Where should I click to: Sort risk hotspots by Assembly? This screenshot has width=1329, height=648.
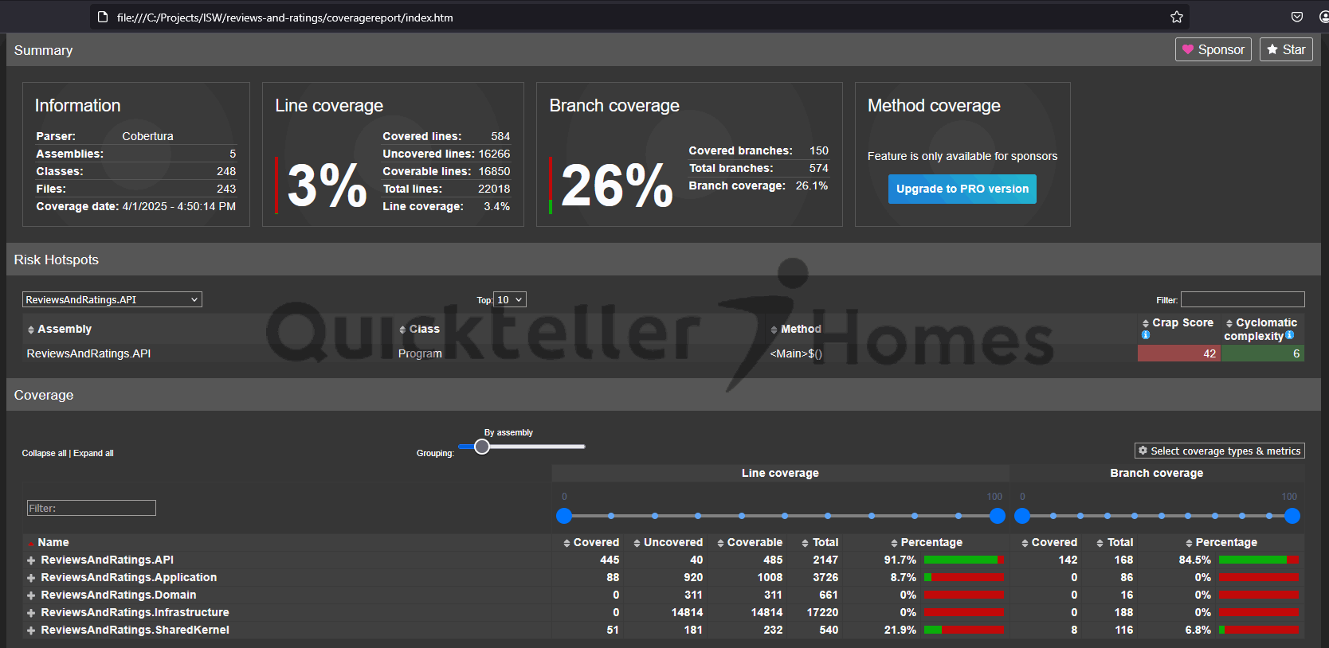(60, 329)
